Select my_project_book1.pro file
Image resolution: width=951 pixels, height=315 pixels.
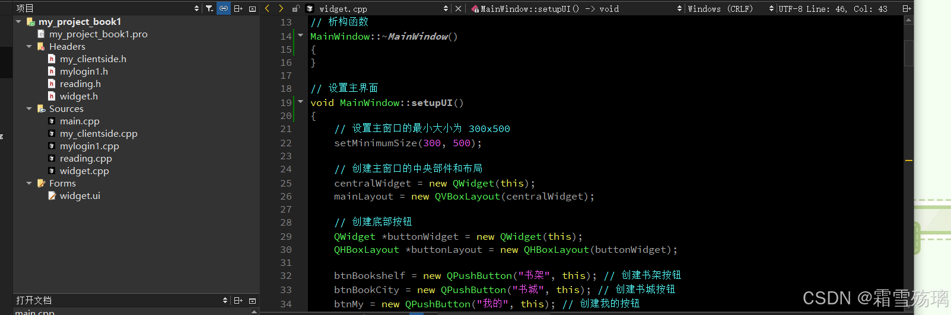tap(98, 34)
